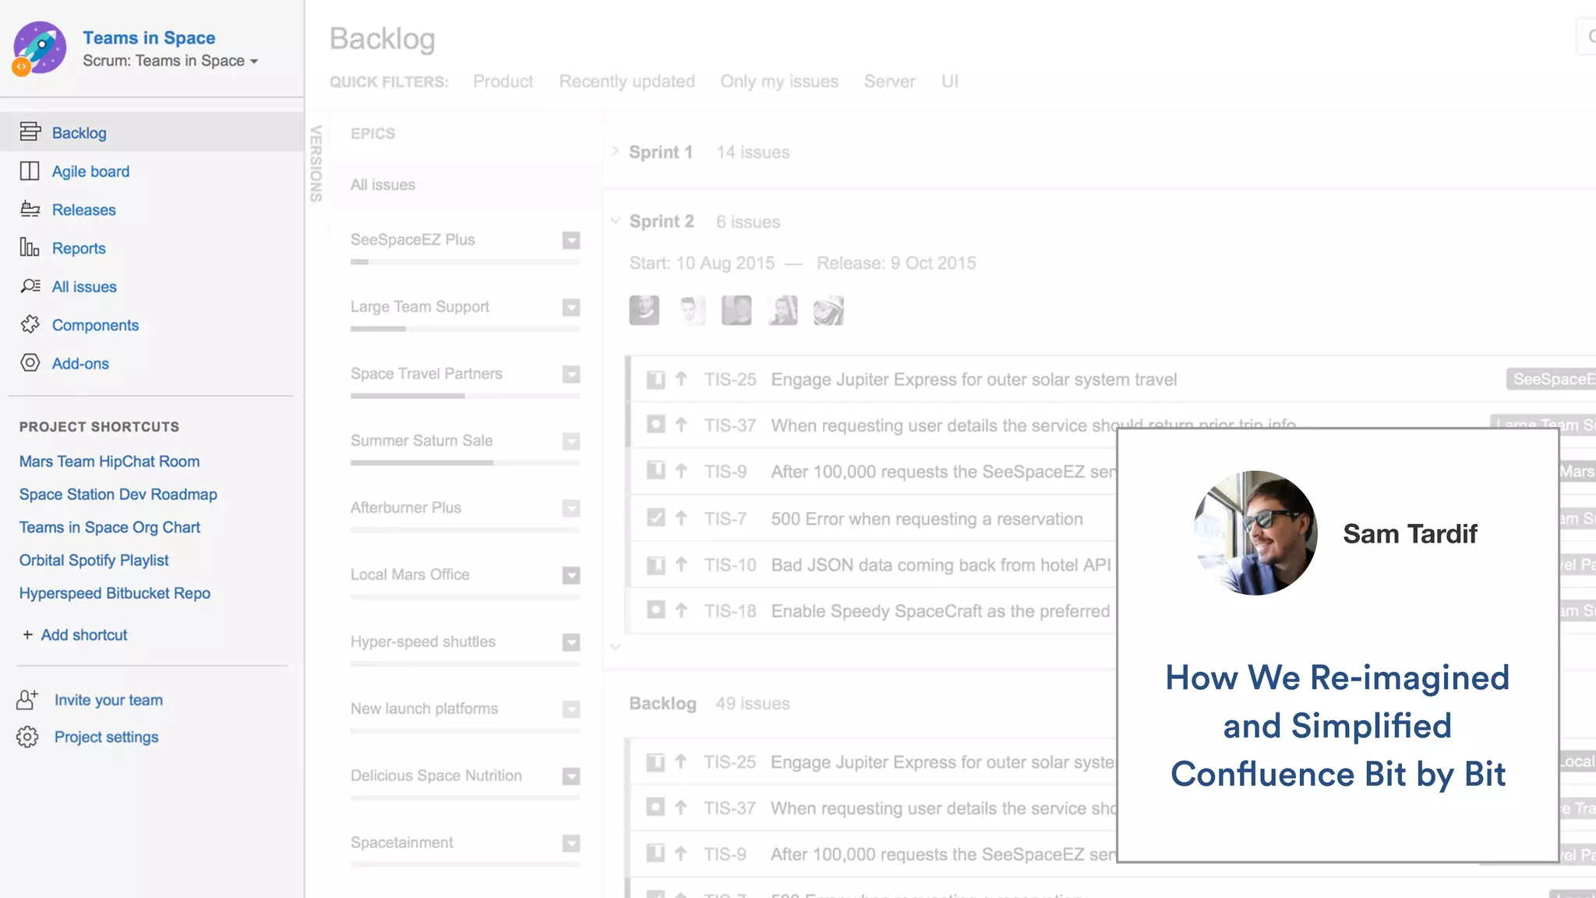
Task: Open dropdown arrow for Large Team Support epic
Action: click(571, 307)
